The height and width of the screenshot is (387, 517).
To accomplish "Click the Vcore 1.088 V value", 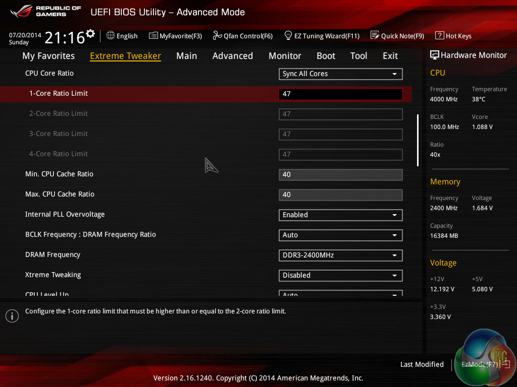I will pos(482,126).
